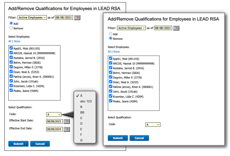Open calendar icon for Effective End Date
The width and height of the screenshot is (230, 156).
pyautogui.click(x=67, y=129)
